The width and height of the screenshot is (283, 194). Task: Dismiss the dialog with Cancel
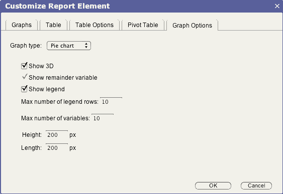tap(256, 185)
